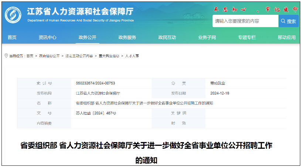Viewport: 301px width, 168px height.
Task: Click the 时效 label cell
Action: point(178,123)
